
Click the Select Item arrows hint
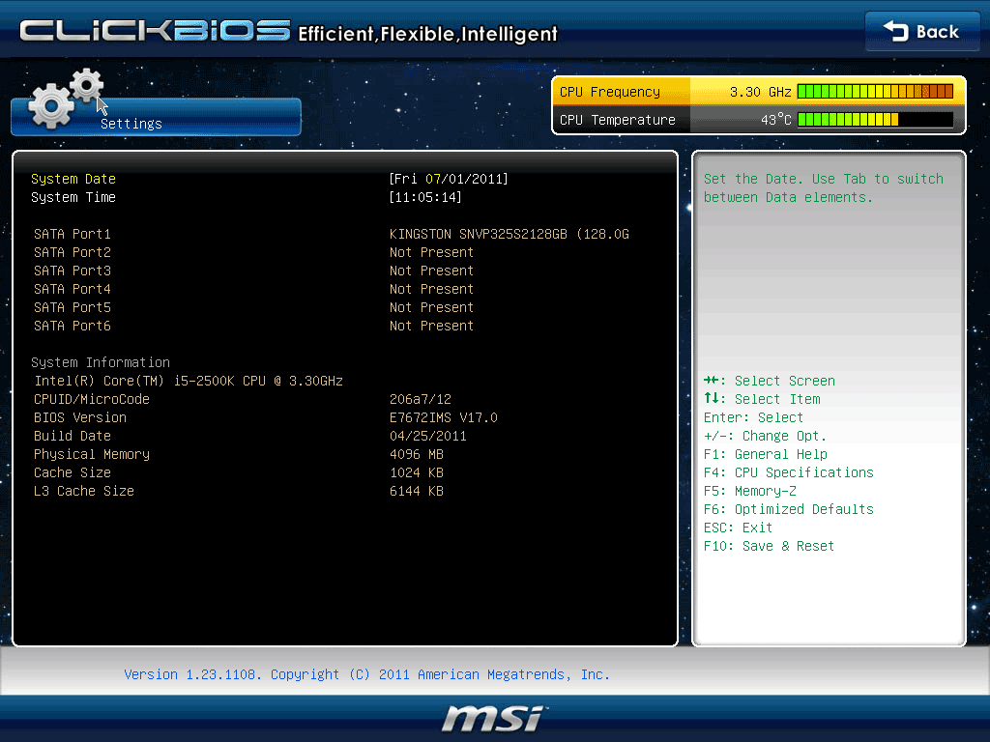(x=762, y=399)
